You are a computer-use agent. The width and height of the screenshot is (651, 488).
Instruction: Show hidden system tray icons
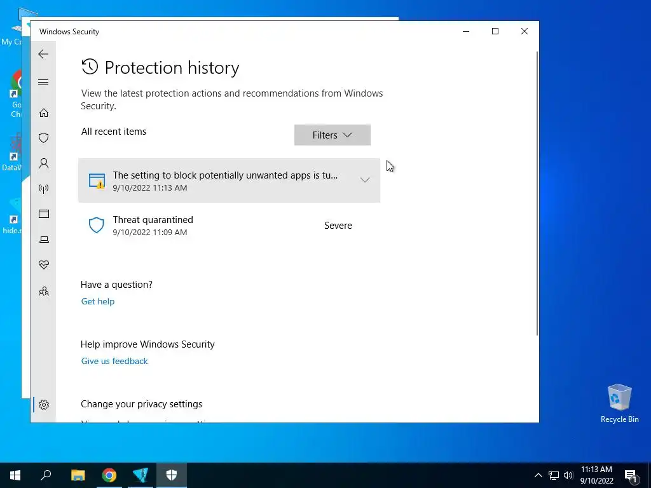[538, 475]
